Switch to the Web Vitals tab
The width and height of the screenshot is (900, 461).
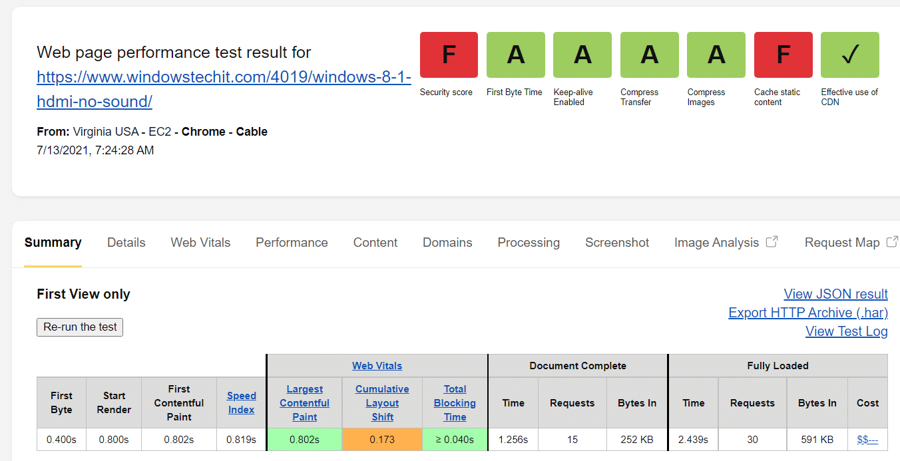click(x=200, y=243)
